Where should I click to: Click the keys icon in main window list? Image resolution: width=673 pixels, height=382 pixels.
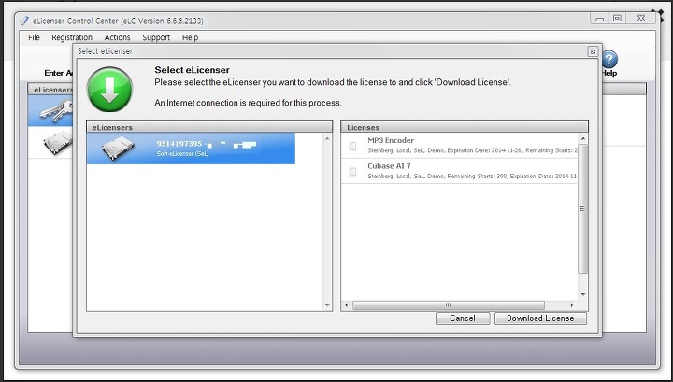(x=56, y=110)
